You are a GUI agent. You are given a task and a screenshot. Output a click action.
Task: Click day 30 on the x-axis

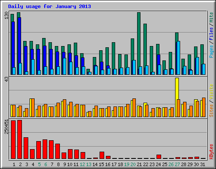tap(196, 164)
